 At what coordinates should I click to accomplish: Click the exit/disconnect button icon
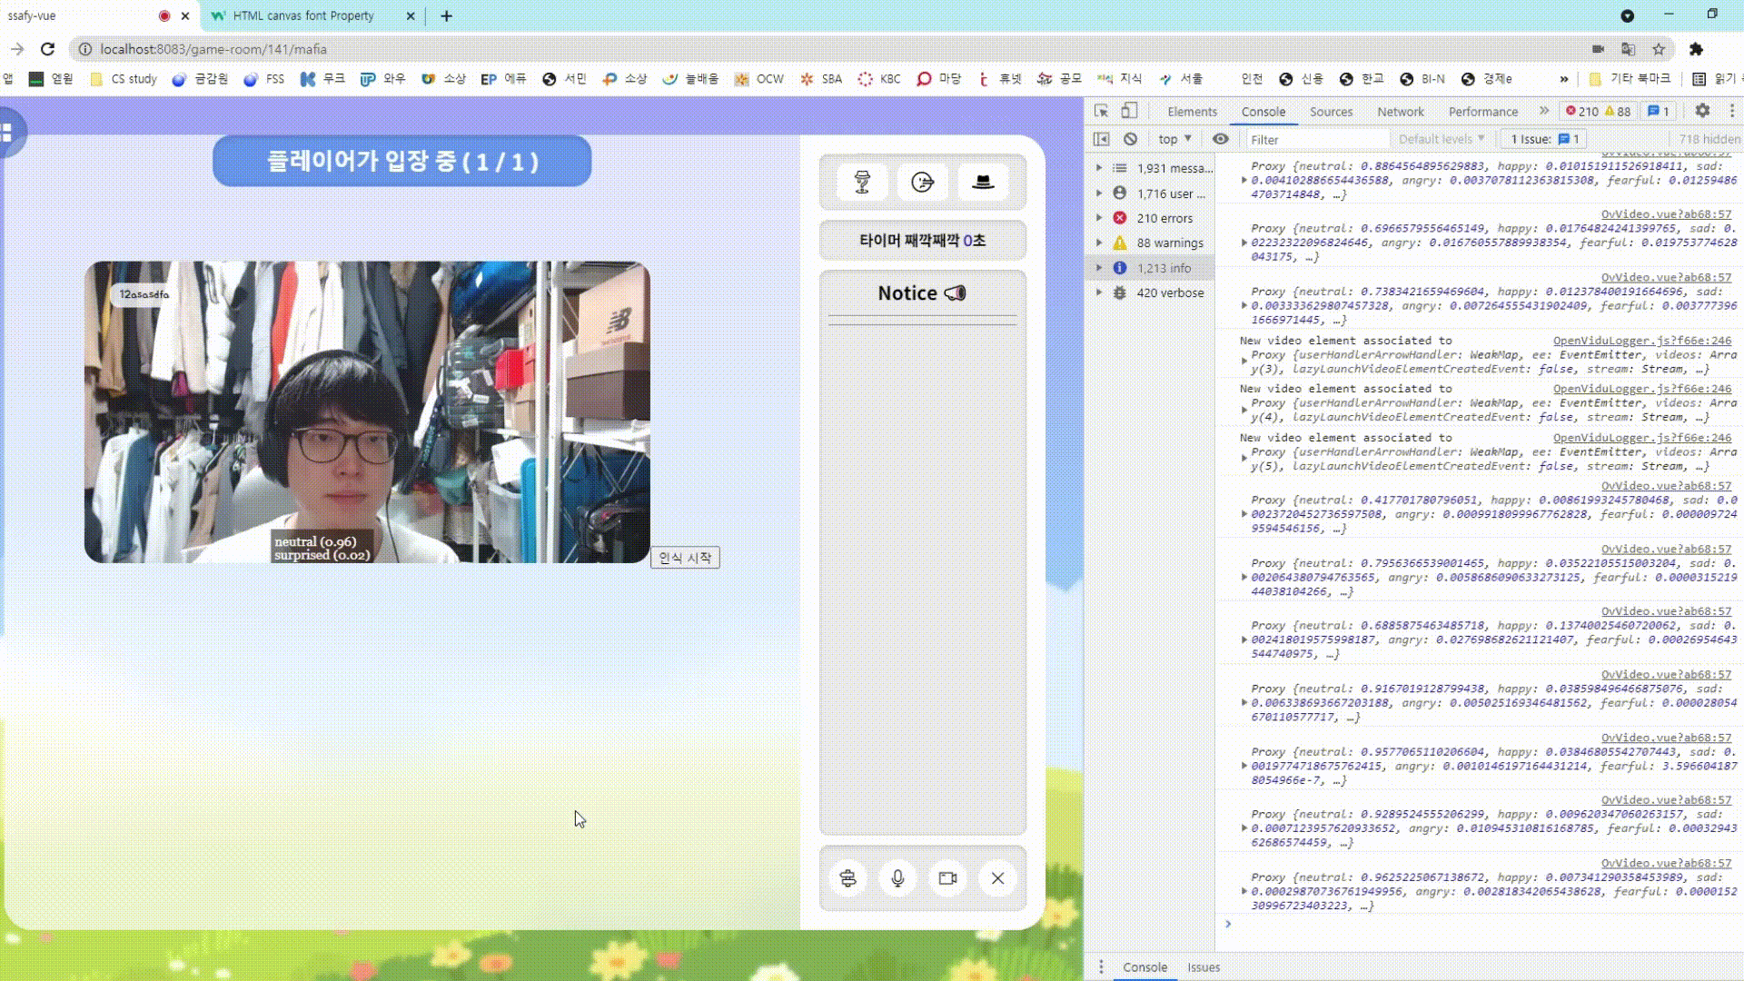pyautogui.click(x=997, y=878)
